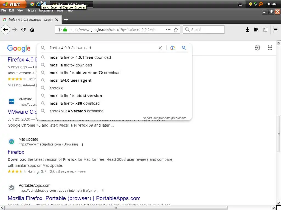Reload the current page
The width and height of the screenshot is (281, 210).
click(23, 30)
